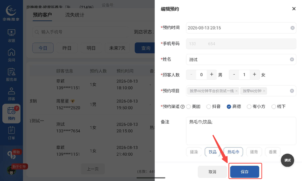Open the 预约 reservations sidebar icon
Viewport: 302px width, 181px height.
pos(12,113)
